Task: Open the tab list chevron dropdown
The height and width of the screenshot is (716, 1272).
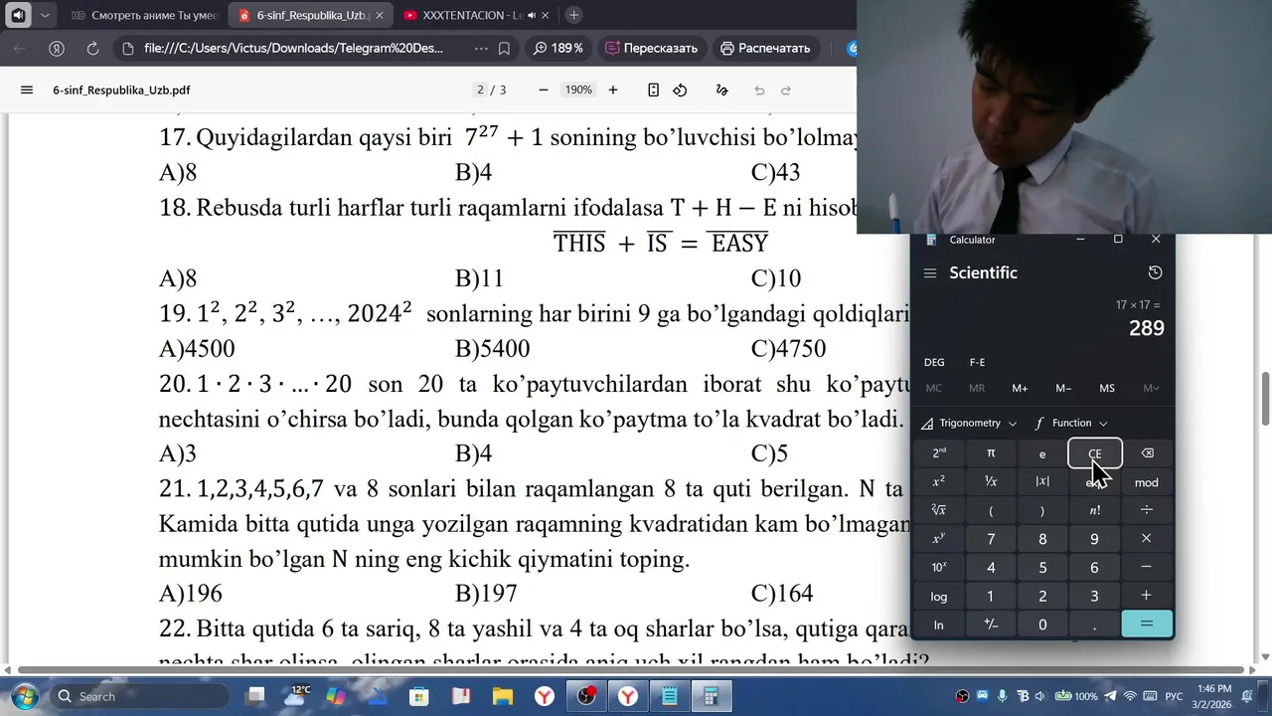Action: pos(45,15)
